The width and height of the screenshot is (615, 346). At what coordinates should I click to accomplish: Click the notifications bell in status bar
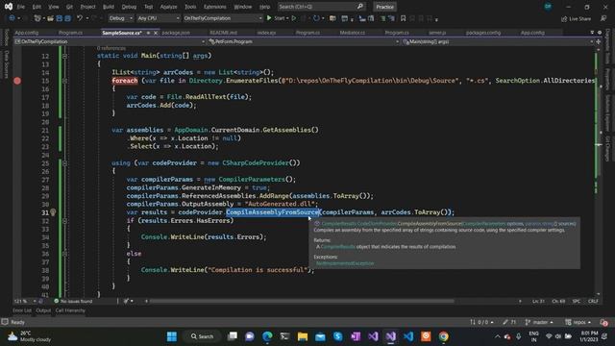pyautogui.click(x=604, y=323)
